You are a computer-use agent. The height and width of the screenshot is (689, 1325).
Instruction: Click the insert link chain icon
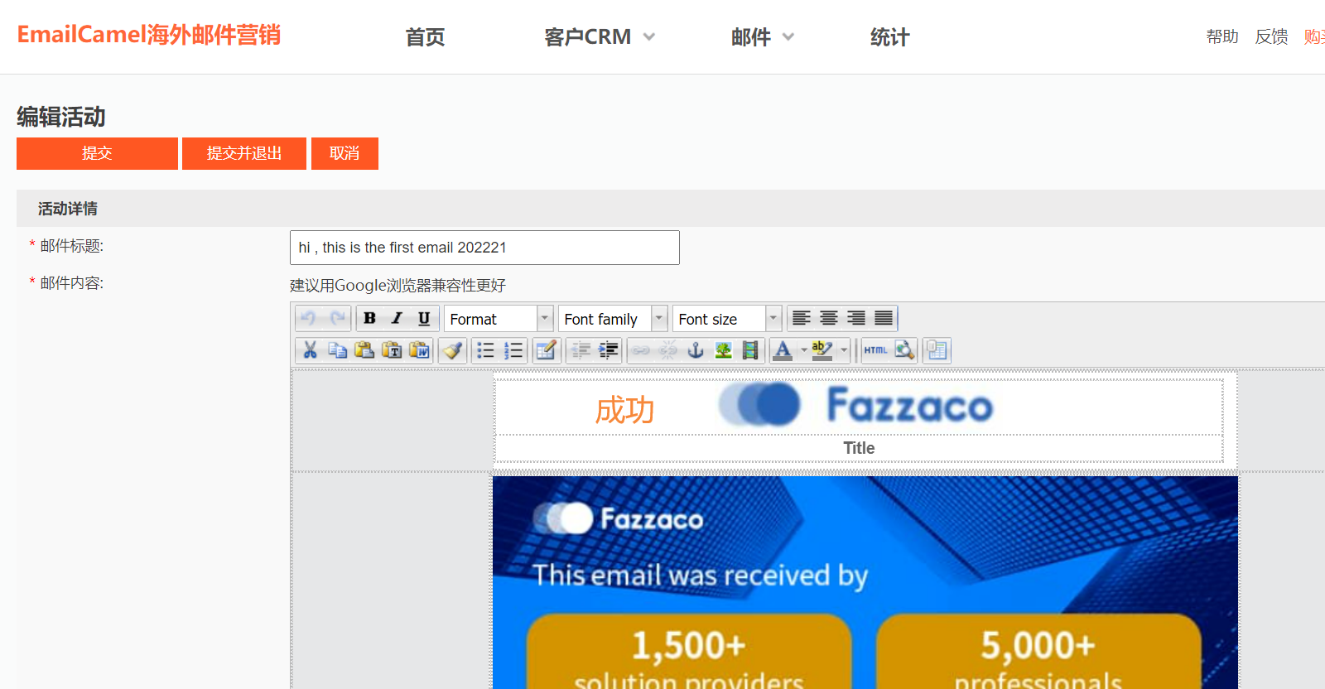point(641,350)
